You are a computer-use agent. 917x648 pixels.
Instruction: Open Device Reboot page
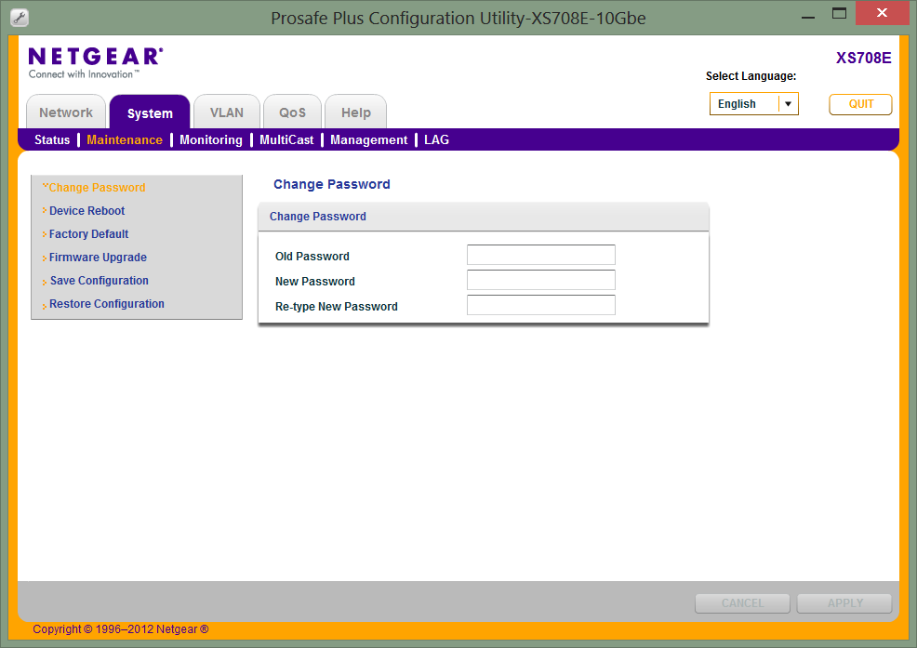point(87,210)
